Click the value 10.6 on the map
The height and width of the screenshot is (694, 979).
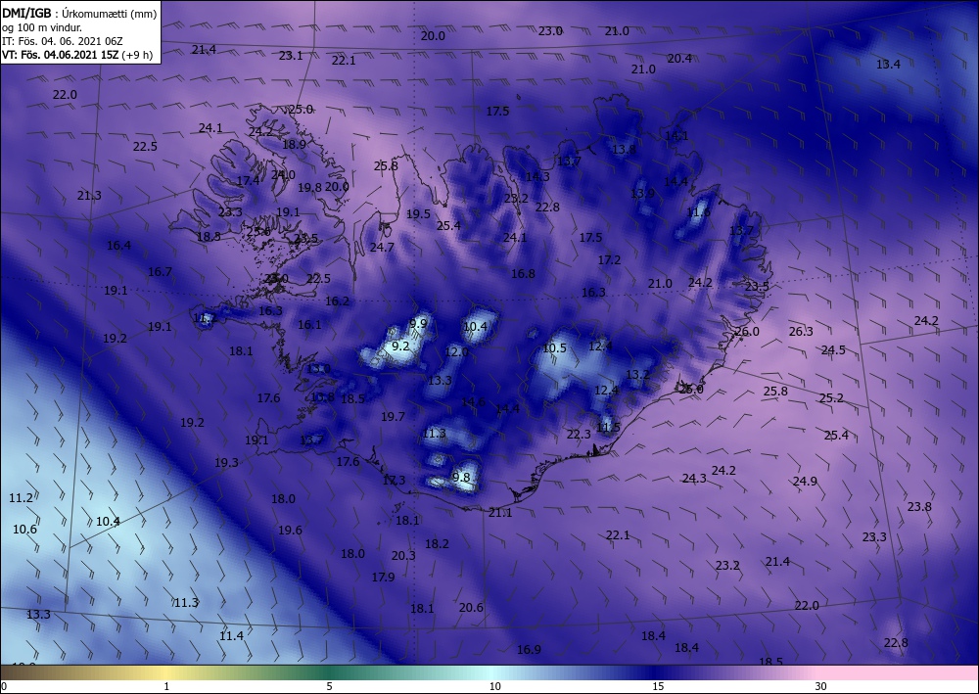click(24, 530)
